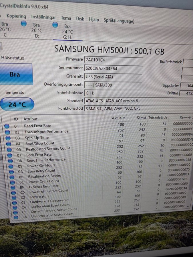Screen dimensions: 193x257
Task: Click the Uppstarter count field
Action: pos(187,86)
